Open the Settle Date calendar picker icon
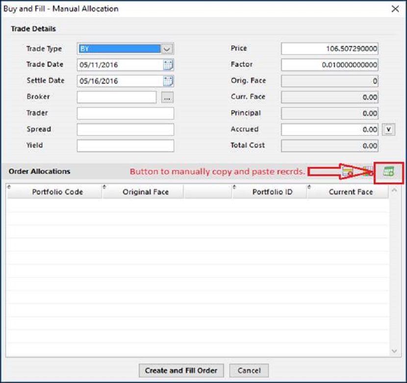The image size is (407, 383). (168, 81)
